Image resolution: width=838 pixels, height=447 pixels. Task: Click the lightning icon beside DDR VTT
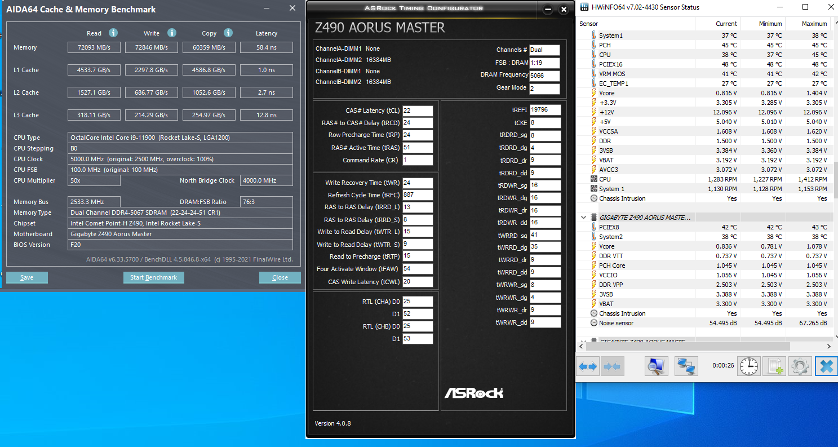(593, 256)
